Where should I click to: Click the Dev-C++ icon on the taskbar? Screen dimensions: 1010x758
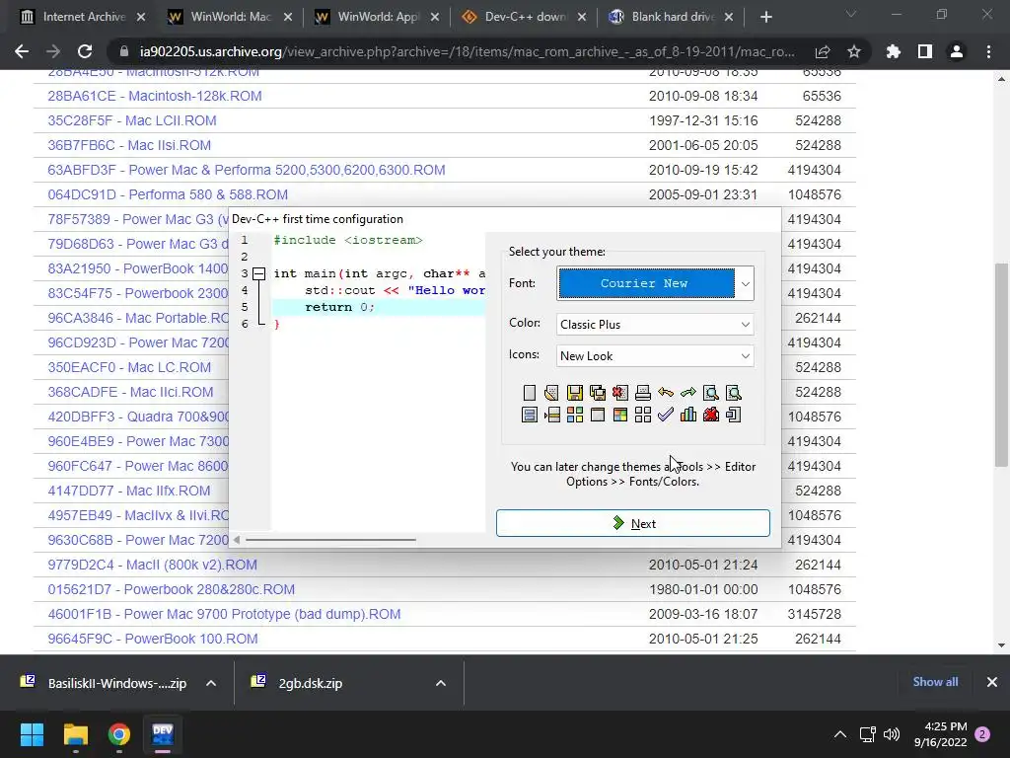pyautogui.click(x=163, y=734)
